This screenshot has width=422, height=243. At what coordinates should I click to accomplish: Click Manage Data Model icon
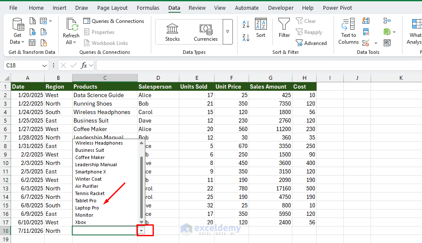coord(387,43)
